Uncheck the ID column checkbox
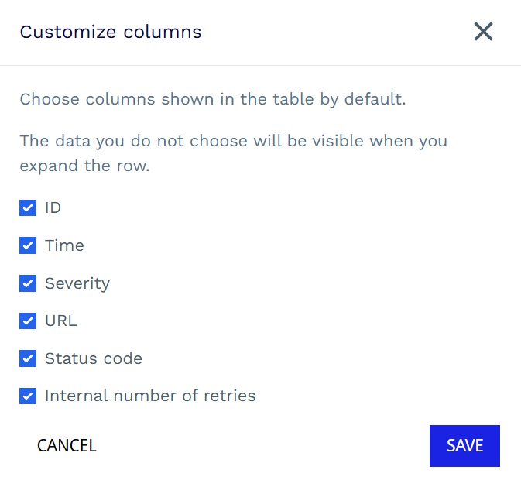The height and width of the screenshot is (487, 521). (28, 207)
